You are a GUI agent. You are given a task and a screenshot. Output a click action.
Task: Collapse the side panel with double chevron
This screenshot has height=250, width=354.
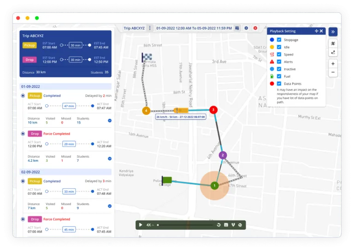[333, 31]
